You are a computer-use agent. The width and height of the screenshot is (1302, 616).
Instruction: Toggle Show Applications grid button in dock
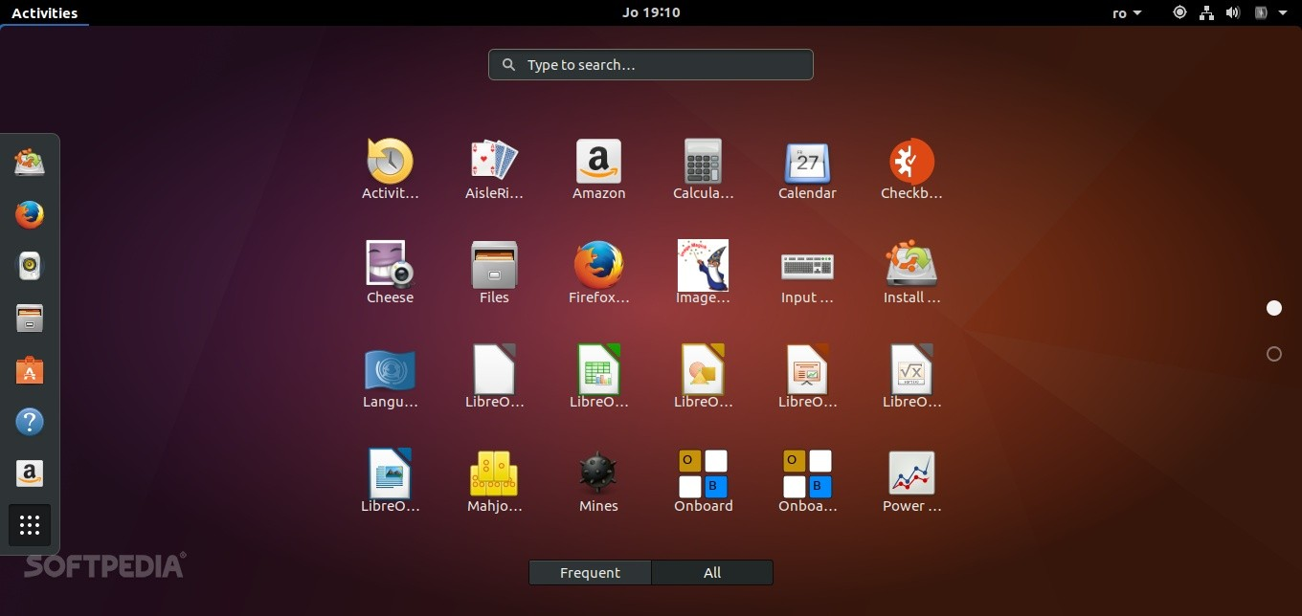click(30, 525)
